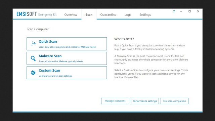Viewport: 215px width, 121px height.
Task: Open the Settings tab
Action: (145, 15)
